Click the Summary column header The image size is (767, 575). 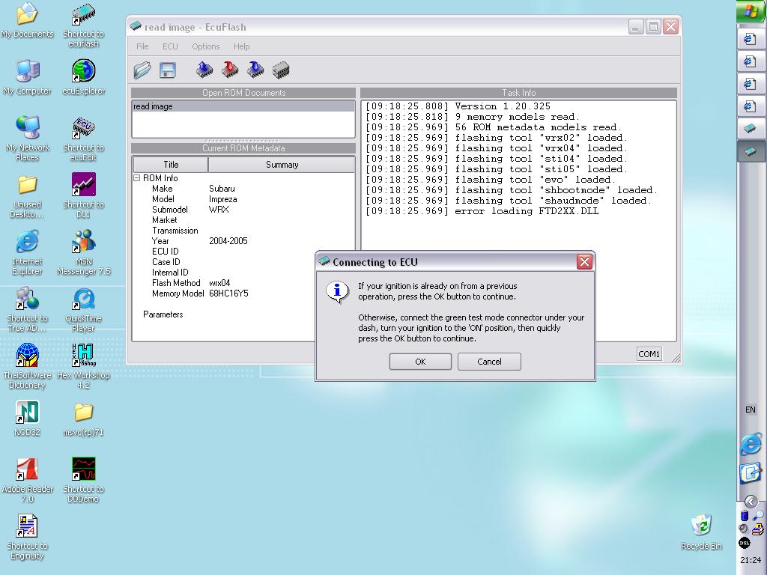(282, 165)
